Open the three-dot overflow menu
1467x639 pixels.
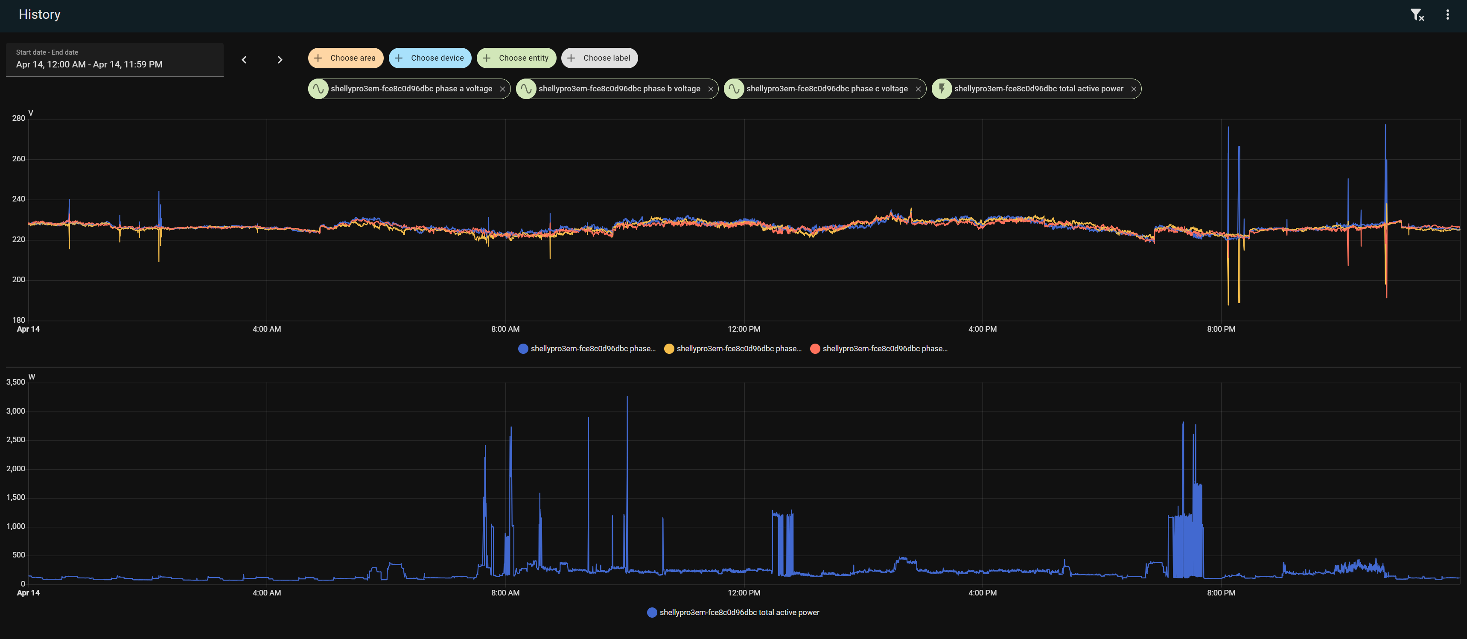point(1448,15)
